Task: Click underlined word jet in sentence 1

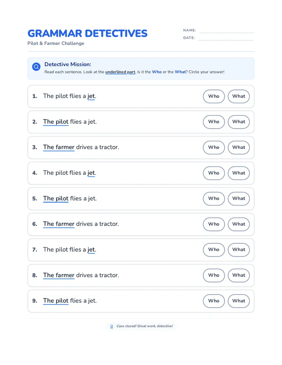Action: pyautogui.click(x=91, y=96)
